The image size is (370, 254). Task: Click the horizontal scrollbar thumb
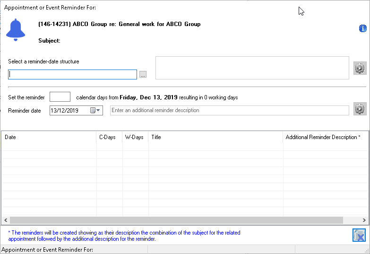pos(176,220)
